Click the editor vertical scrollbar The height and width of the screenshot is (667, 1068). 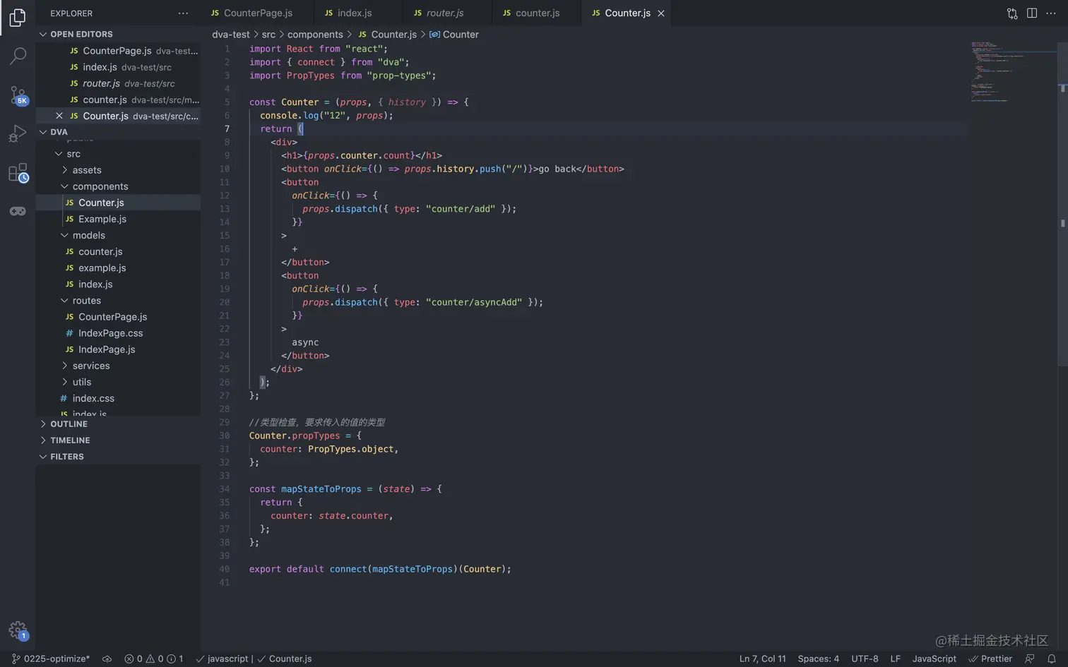click(1062, 204)
